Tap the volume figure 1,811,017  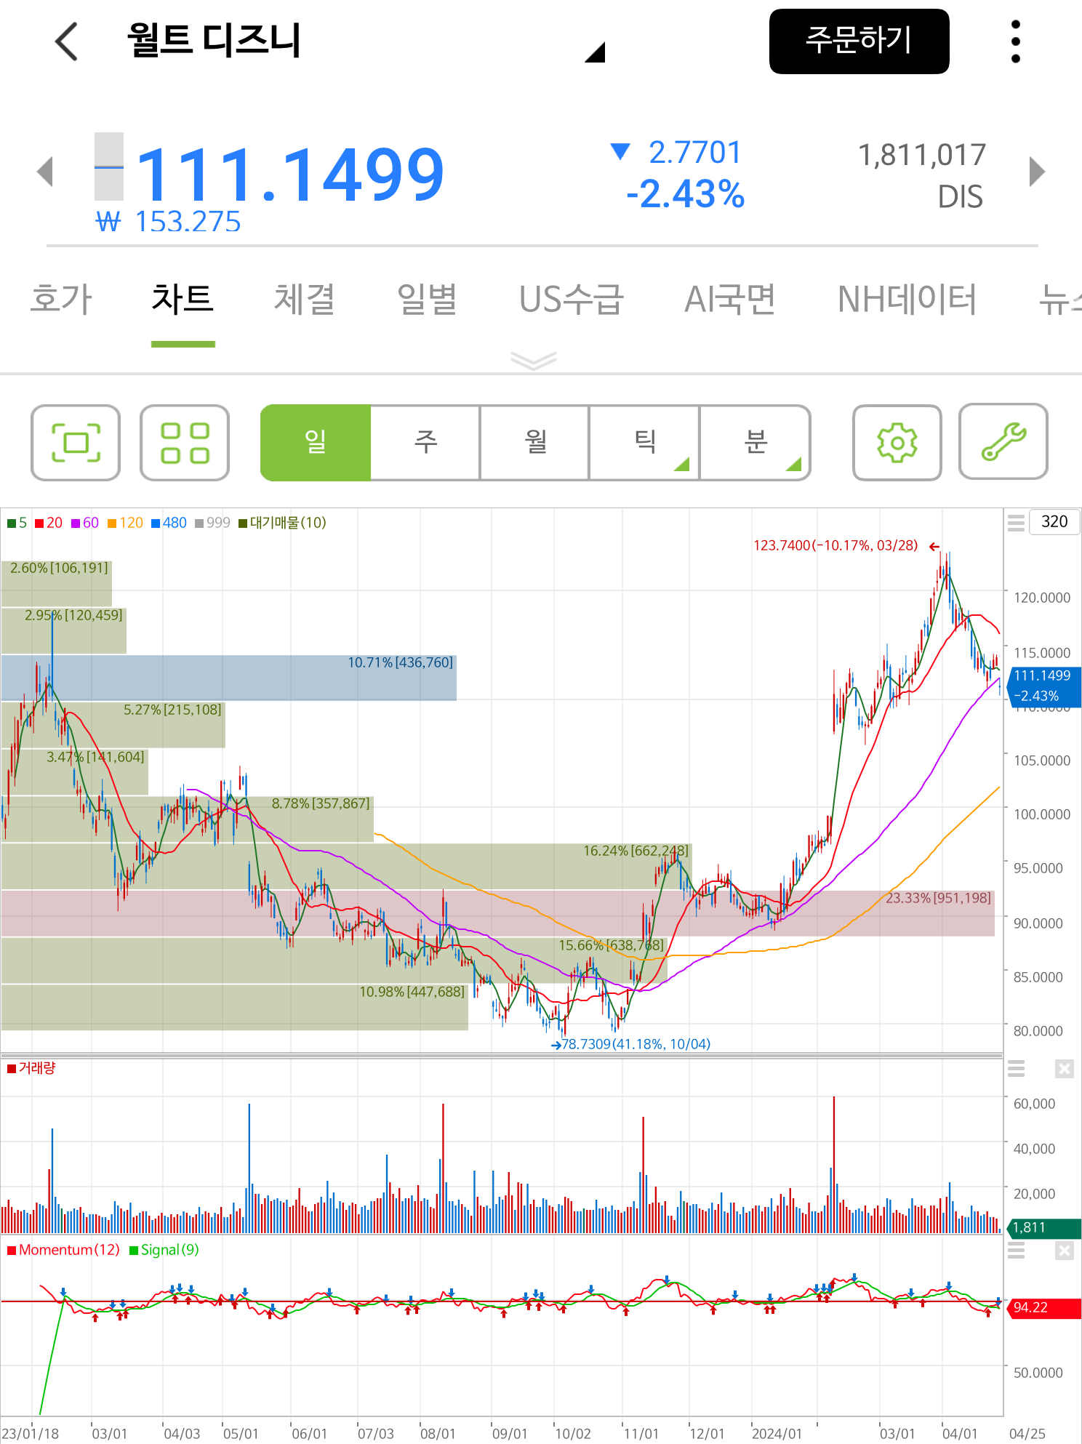(x=922, y=154)
